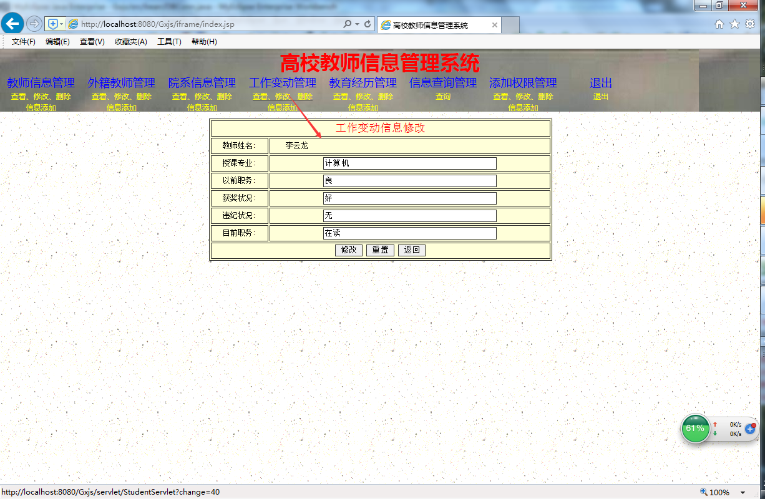The width and height of the screenshot is (765, 499).
Task: Open the address bar search dropdown arrow
Action: pos(357,24)
